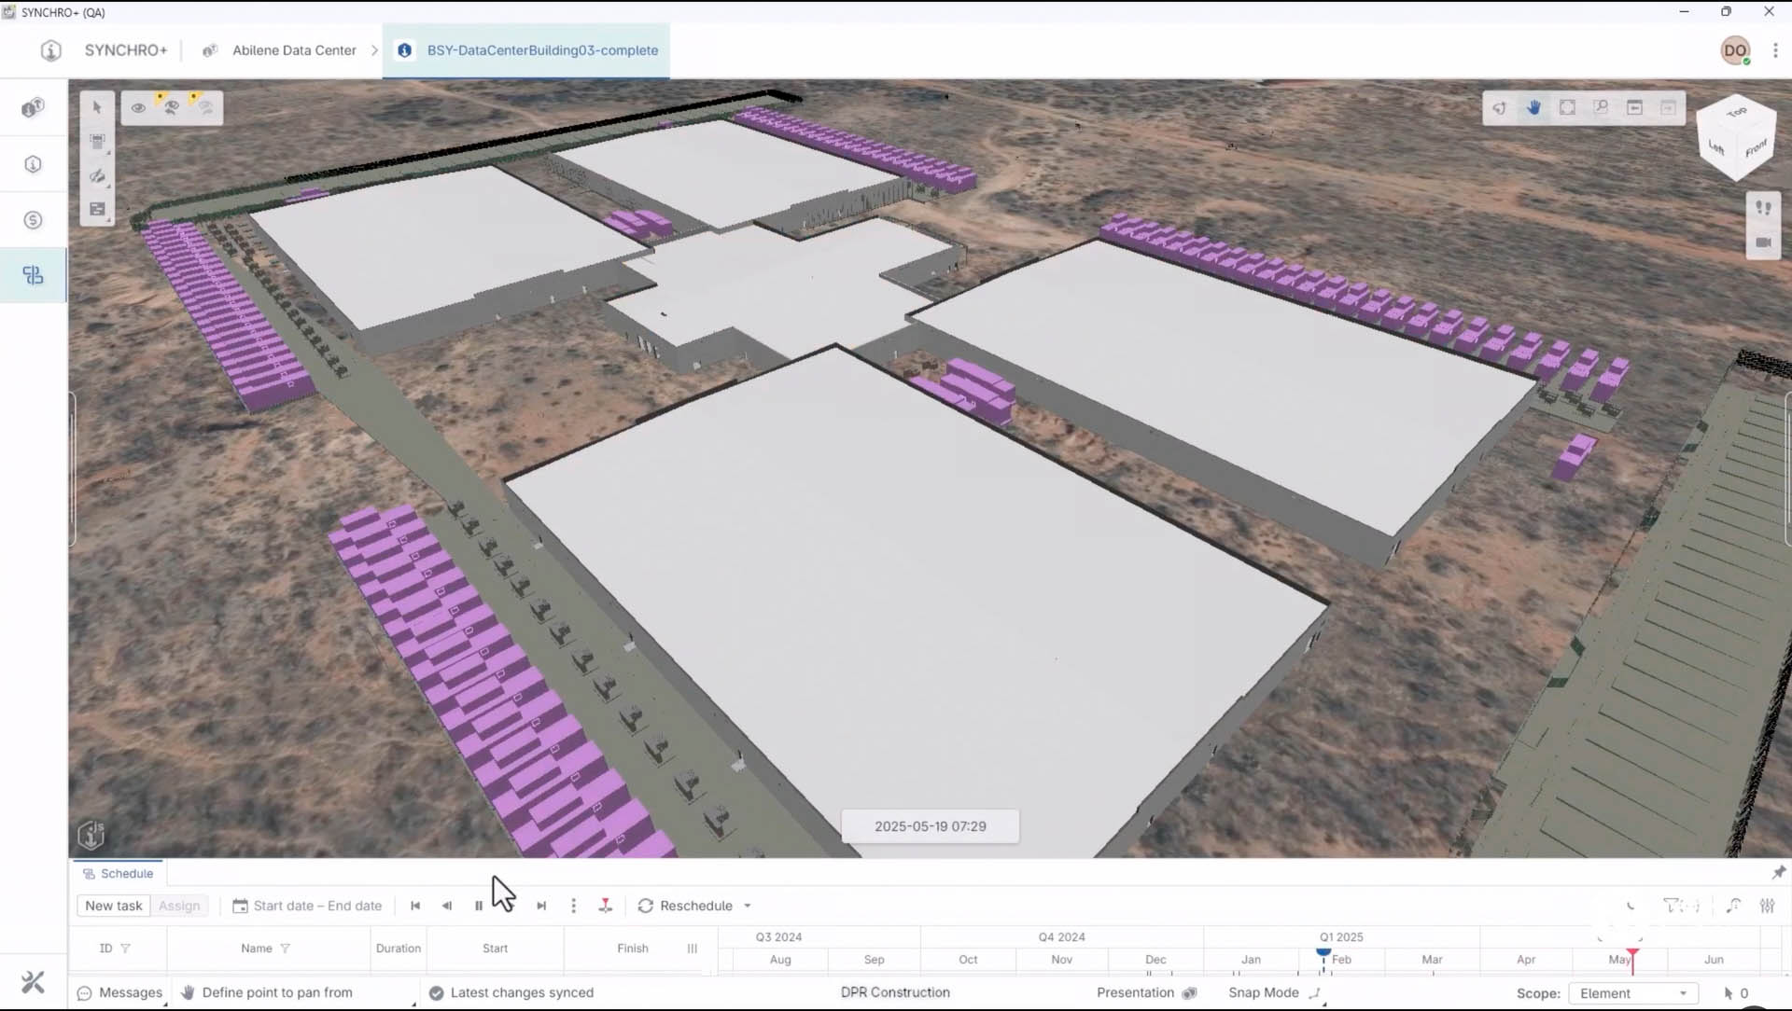
Task: Select the Pan hand tool
Action: [1533, 108]
